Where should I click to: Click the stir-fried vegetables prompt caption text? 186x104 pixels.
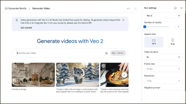114,91
